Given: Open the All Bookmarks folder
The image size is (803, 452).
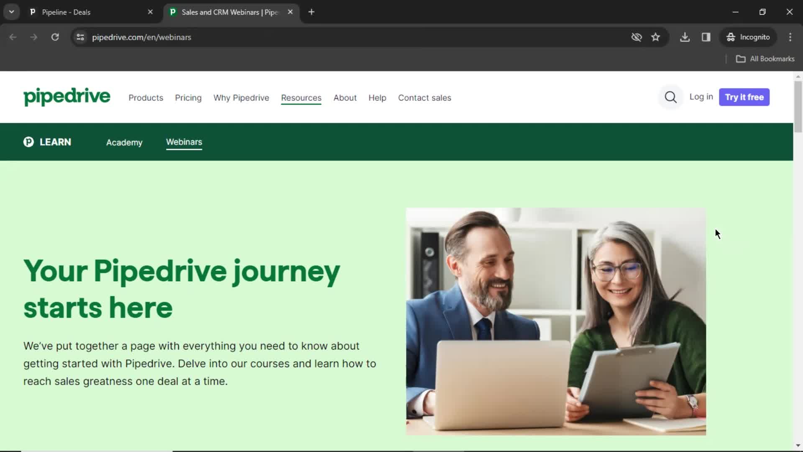Looking at the screenshot, I should [x=765, y=59].
